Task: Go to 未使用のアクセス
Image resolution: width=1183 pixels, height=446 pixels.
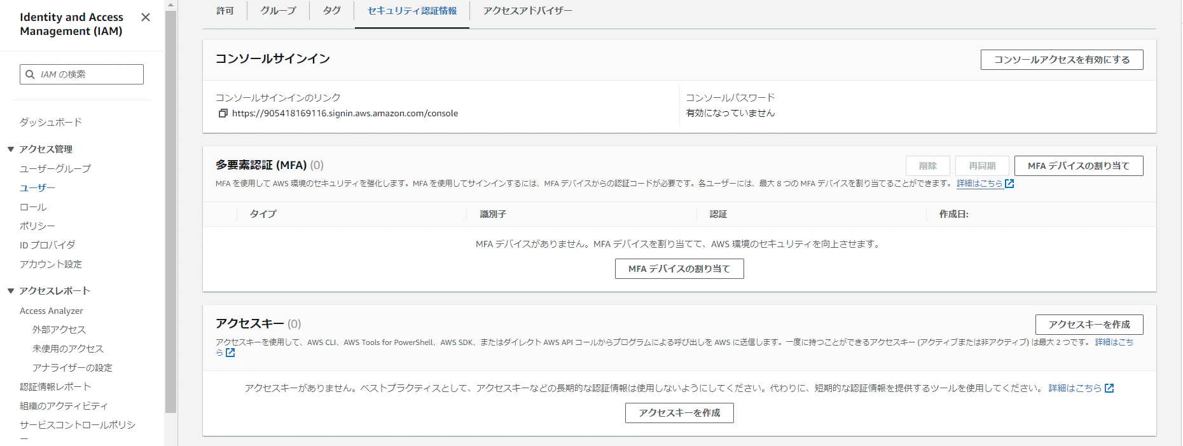Action: 68,348
